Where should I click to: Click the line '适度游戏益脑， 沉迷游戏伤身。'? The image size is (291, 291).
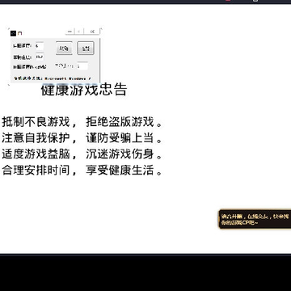point(82,154)
